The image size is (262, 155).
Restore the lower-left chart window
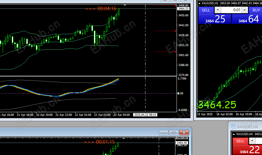pyautogui.click(x=174, y=133)
